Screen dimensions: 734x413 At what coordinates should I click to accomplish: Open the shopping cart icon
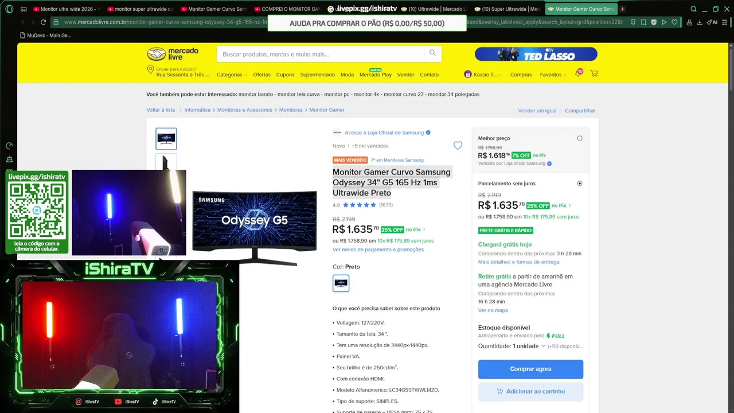(x=594, y=73)
